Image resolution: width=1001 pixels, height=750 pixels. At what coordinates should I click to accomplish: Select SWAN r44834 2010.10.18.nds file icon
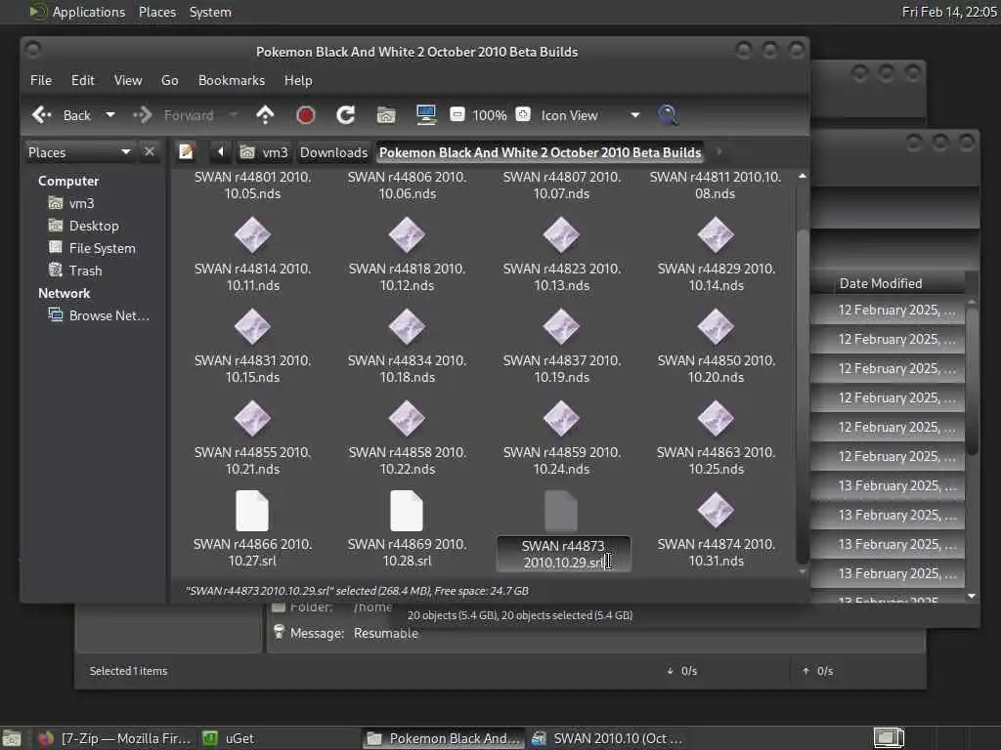pyautogui.click(x=408, y=327)
